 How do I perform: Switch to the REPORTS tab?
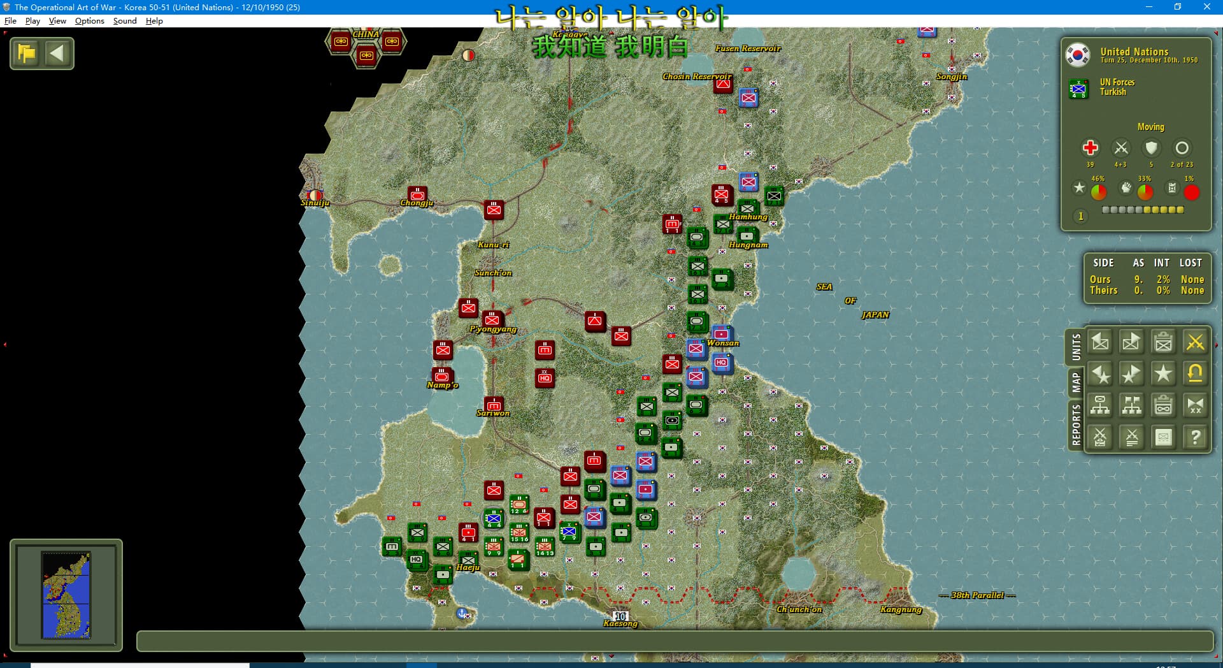pyautogui.click(x=1076, y=425)
